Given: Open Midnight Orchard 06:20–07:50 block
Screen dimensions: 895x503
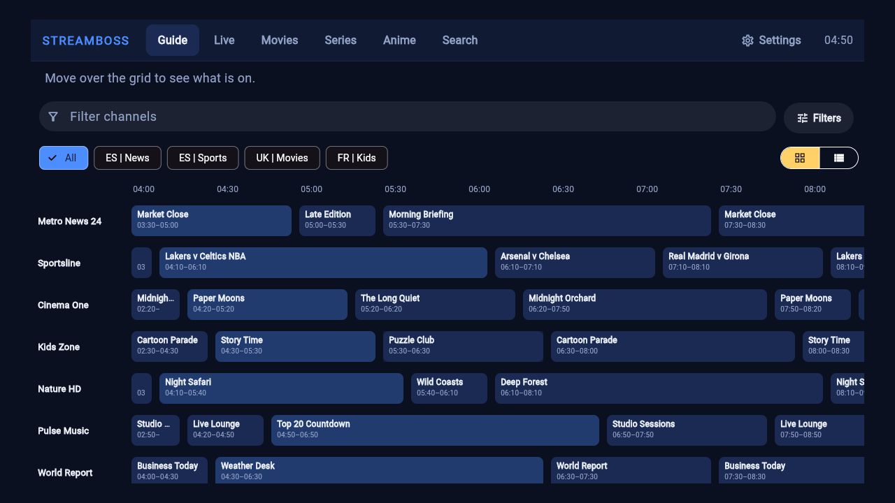Looking at the screenshot, I should tap(645, 305).
